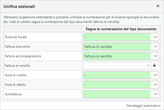The width and height of the screenshot is (164, 110).
Task: Click the Autofattura row label
Action: coord(13,94)
